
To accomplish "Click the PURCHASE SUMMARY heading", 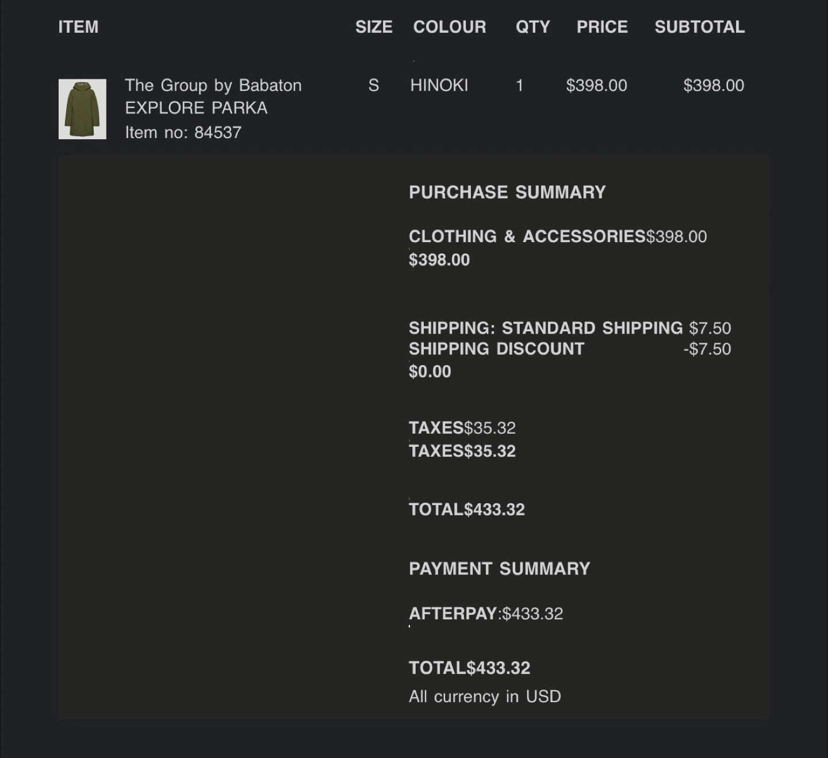I will click(507, 192).
